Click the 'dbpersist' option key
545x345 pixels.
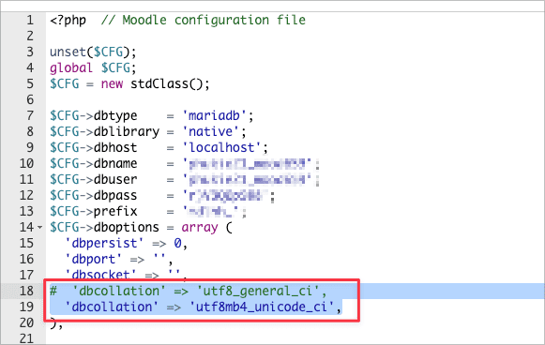tap(104, 243)
